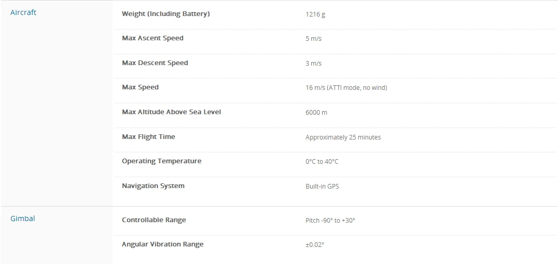Click the 3 m/s descent speed value
558x264 pixels.
(x=313, y=64)
